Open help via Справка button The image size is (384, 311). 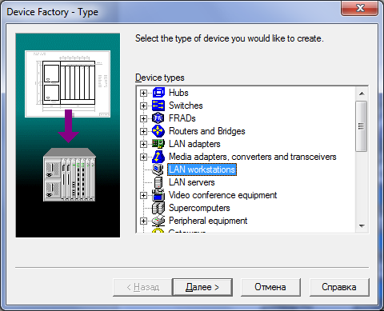(339, 287)
